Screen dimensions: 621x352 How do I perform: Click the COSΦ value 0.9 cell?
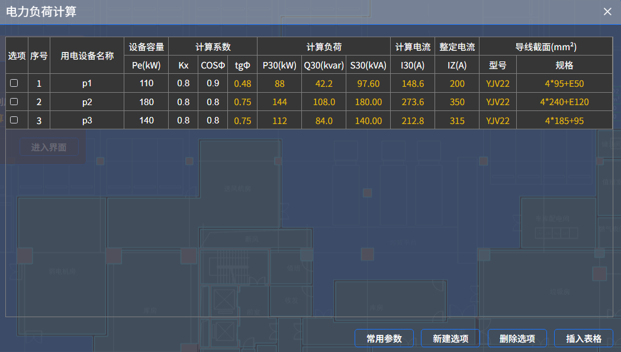(213, 84)
